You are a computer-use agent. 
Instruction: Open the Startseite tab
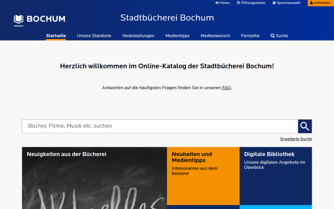tap(56, 36)
